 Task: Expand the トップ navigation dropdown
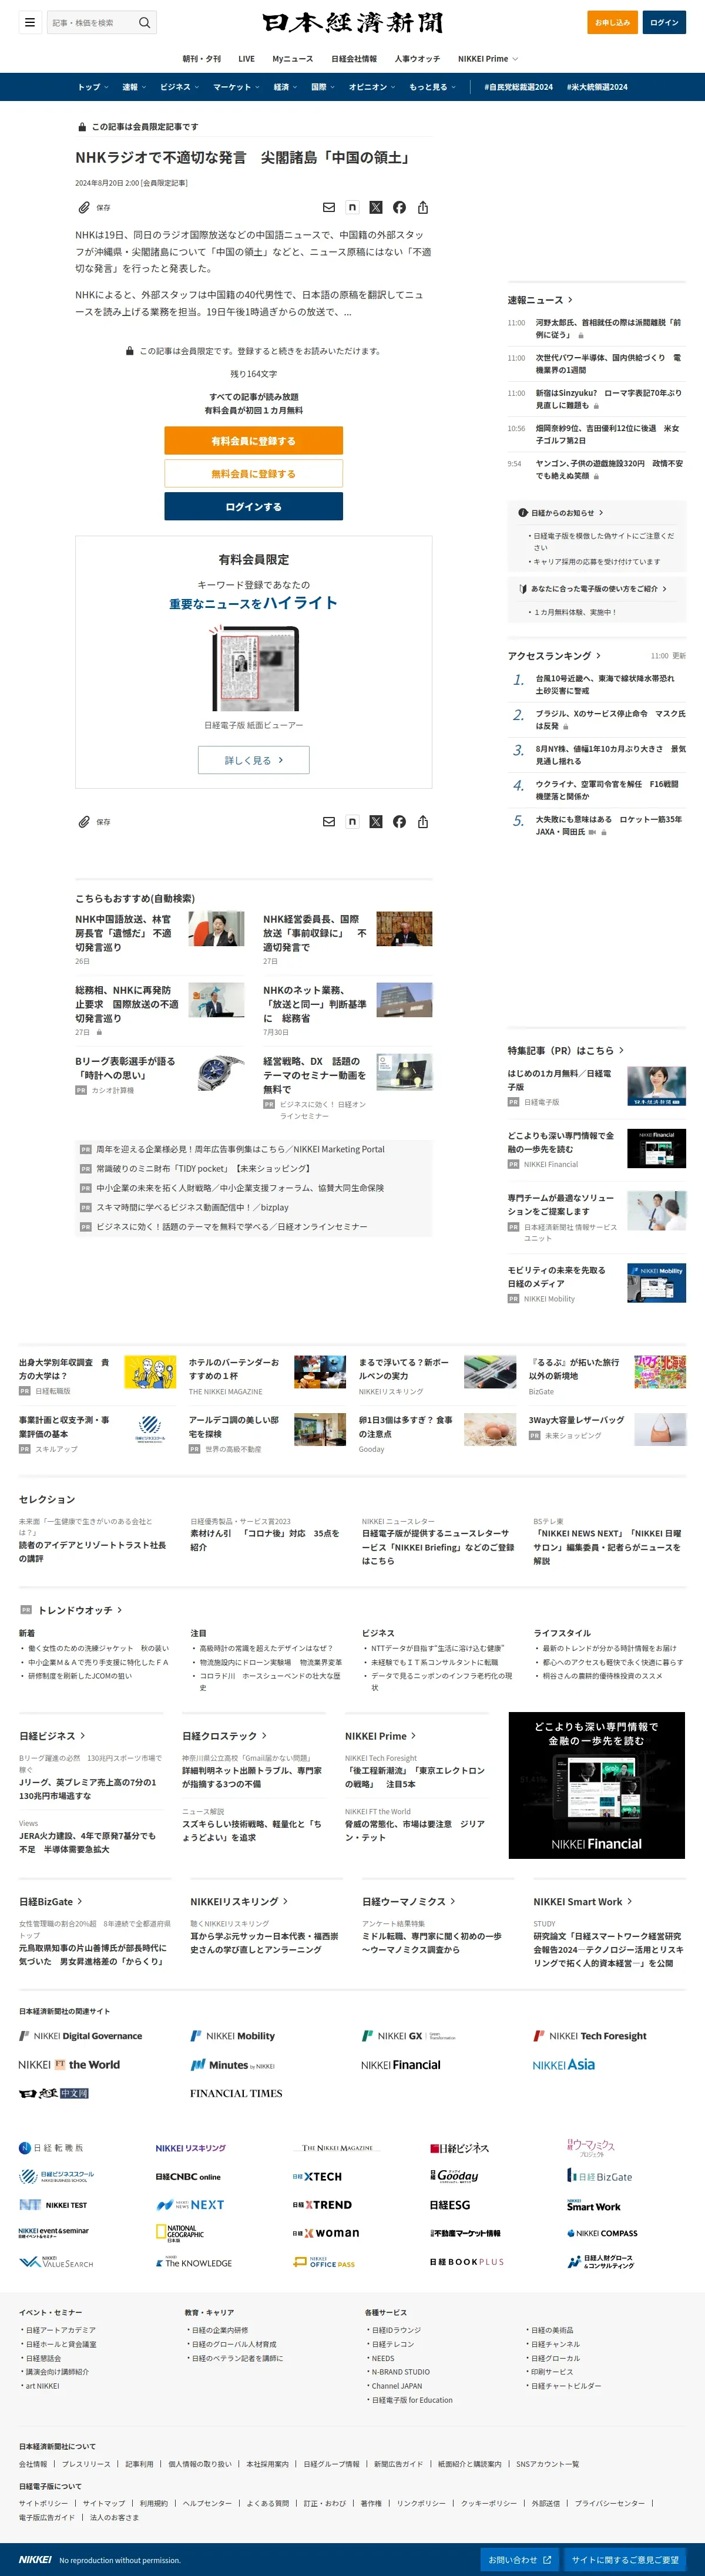pyautogui.click(x=93, y=87)
